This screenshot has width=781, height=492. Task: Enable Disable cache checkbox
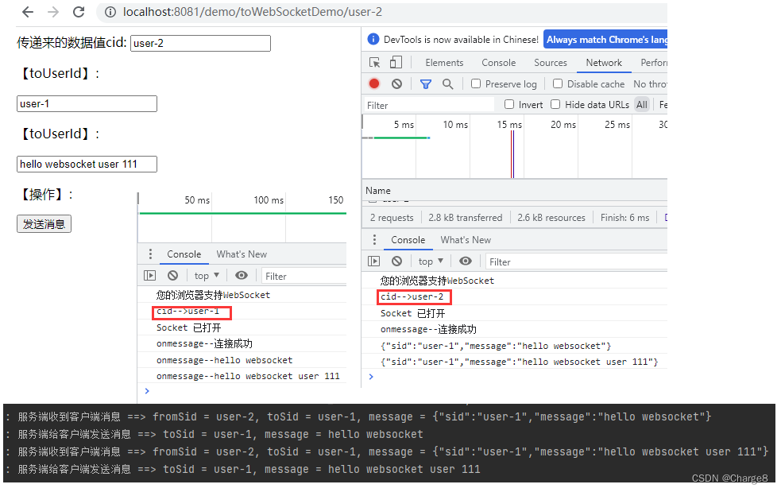click(558, 83)
